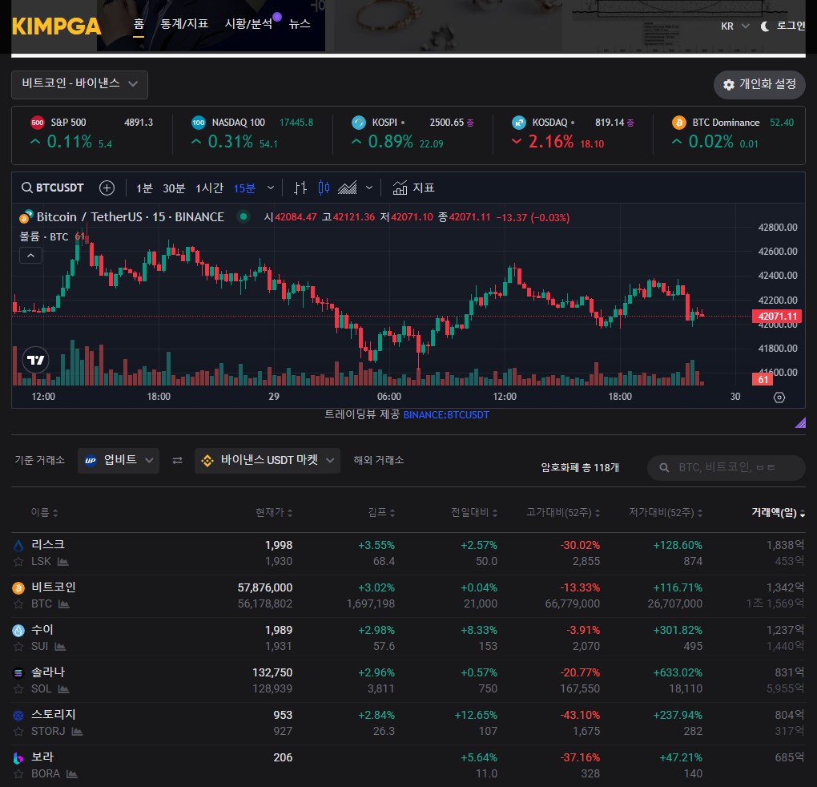
Task: Open chart settings gear on time axis
Action: pyautogui.click(x=779, y=398)
